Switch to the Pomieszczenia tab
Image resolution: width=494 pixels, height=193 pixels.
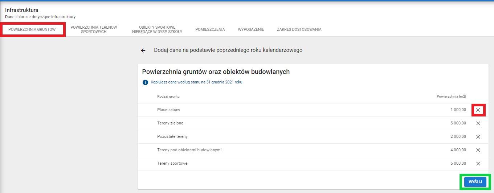coord(210,29)
